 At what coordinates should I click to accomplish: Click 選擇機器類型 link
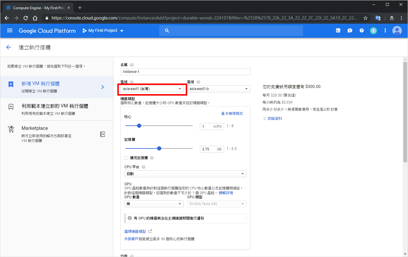[x=135, y=232]
